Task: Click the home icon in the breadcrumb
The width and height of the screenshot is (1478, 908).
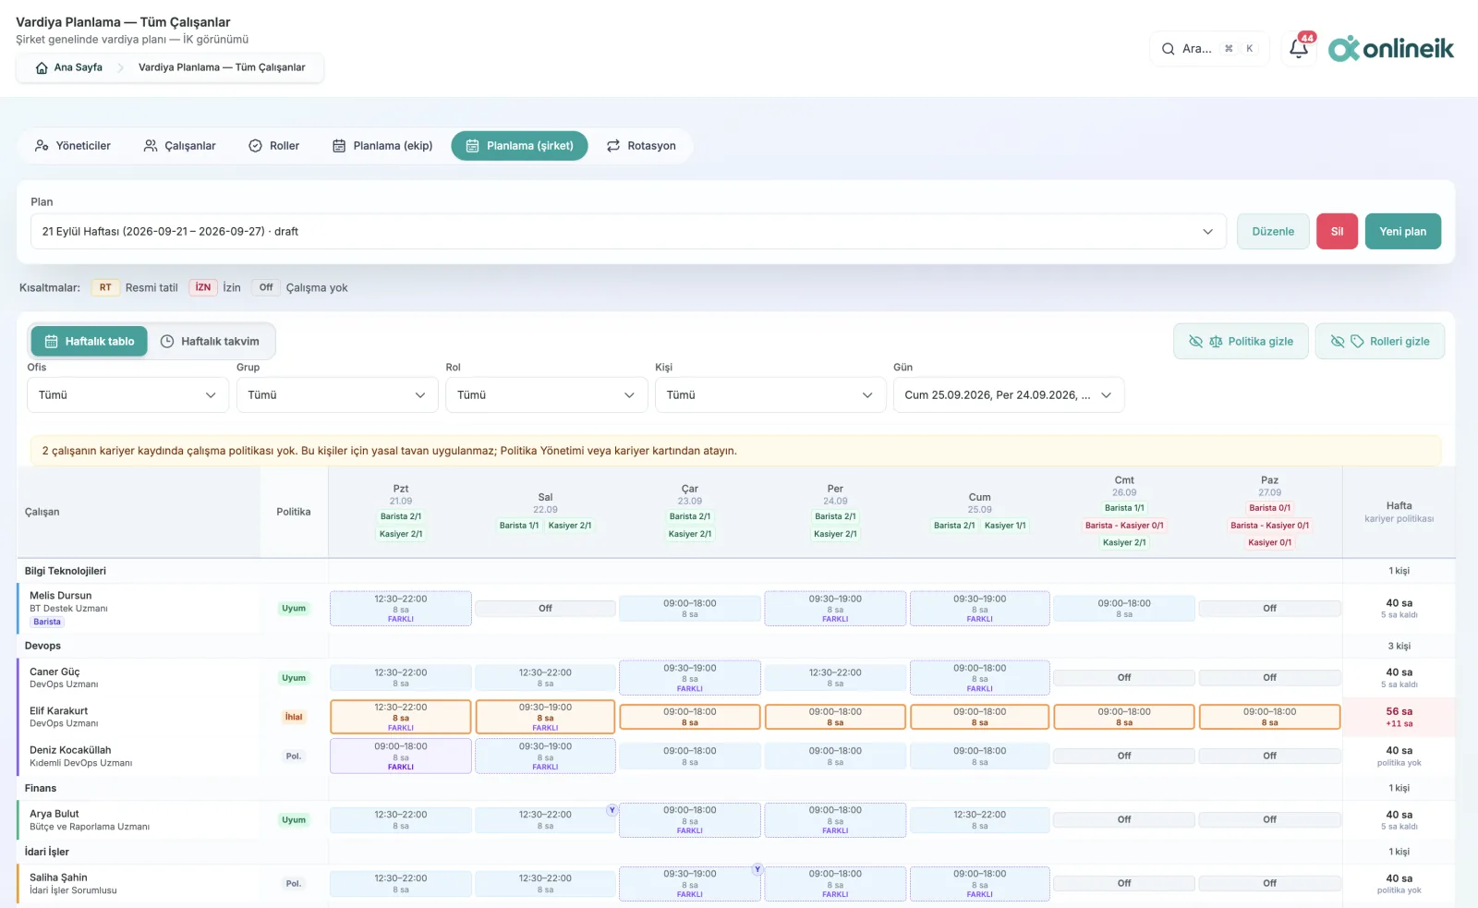Action: tap(42, 67)
